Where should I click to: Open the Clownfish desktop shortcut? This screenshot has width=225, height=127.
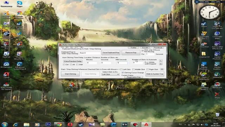coord(204,45)
